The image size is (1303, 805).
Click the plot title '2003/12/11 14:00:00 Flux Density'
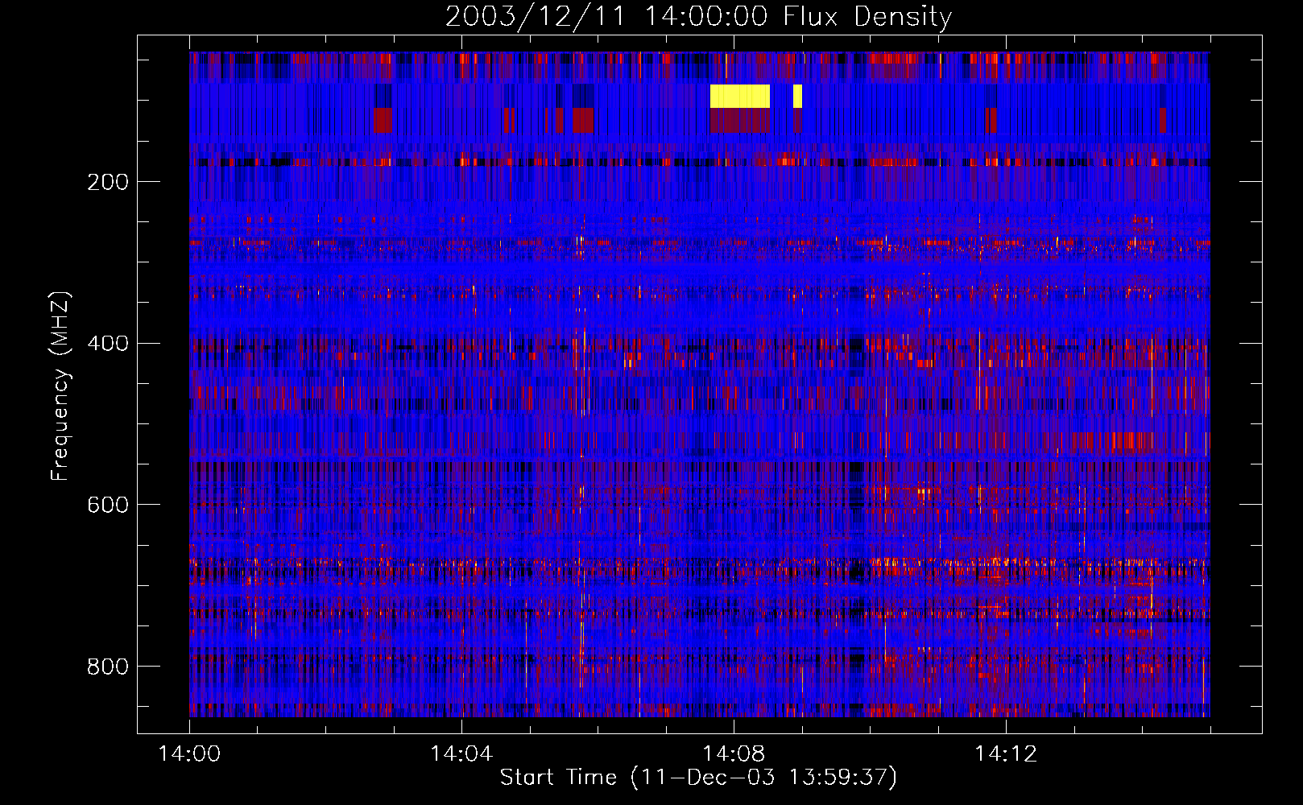pyautogui.click(x=698, y=16)
